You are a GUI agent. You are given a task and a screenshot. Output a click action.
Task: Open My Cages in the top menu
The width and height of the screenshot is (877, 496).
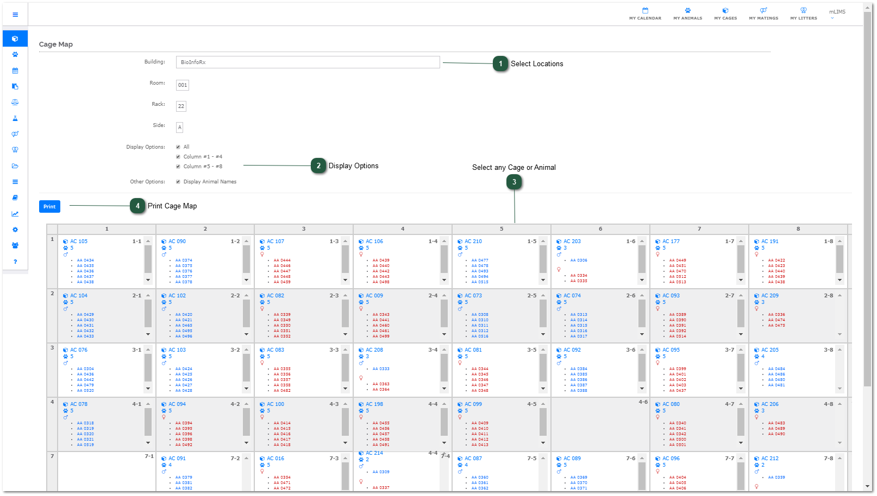tap(725, 14)
